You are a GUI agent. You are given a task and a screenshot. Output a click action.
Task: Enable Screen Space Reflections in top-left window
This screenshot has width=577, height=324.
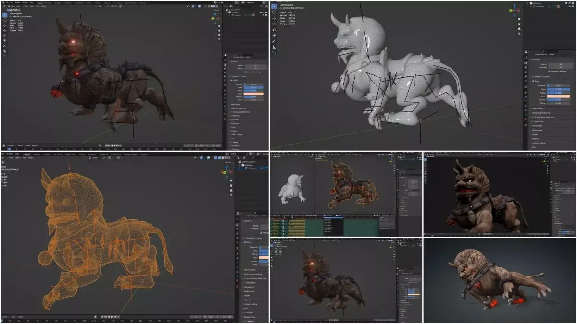click(231, 112)
